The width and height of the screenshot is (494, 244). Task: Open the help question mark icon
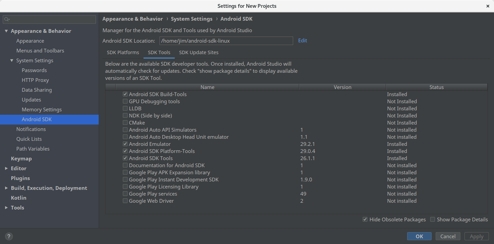[x=8, y=236]
